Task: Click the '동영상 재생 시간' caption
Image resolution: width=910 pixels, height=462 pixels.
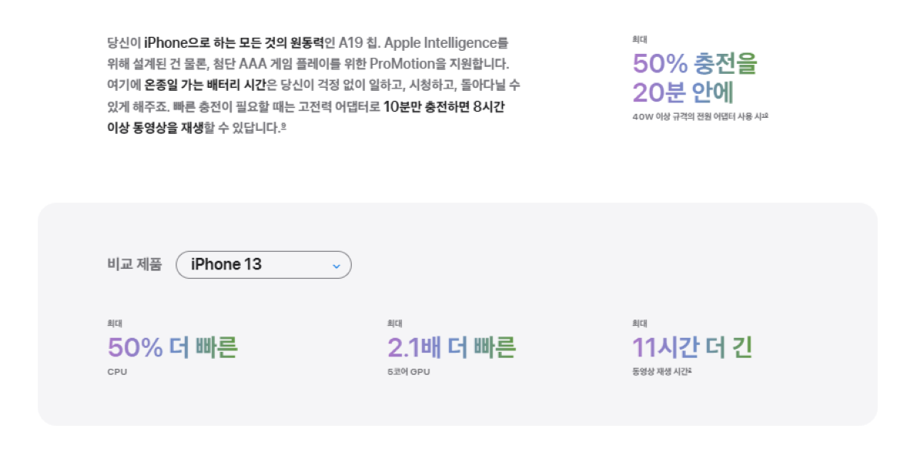Action: click(660, 372)
